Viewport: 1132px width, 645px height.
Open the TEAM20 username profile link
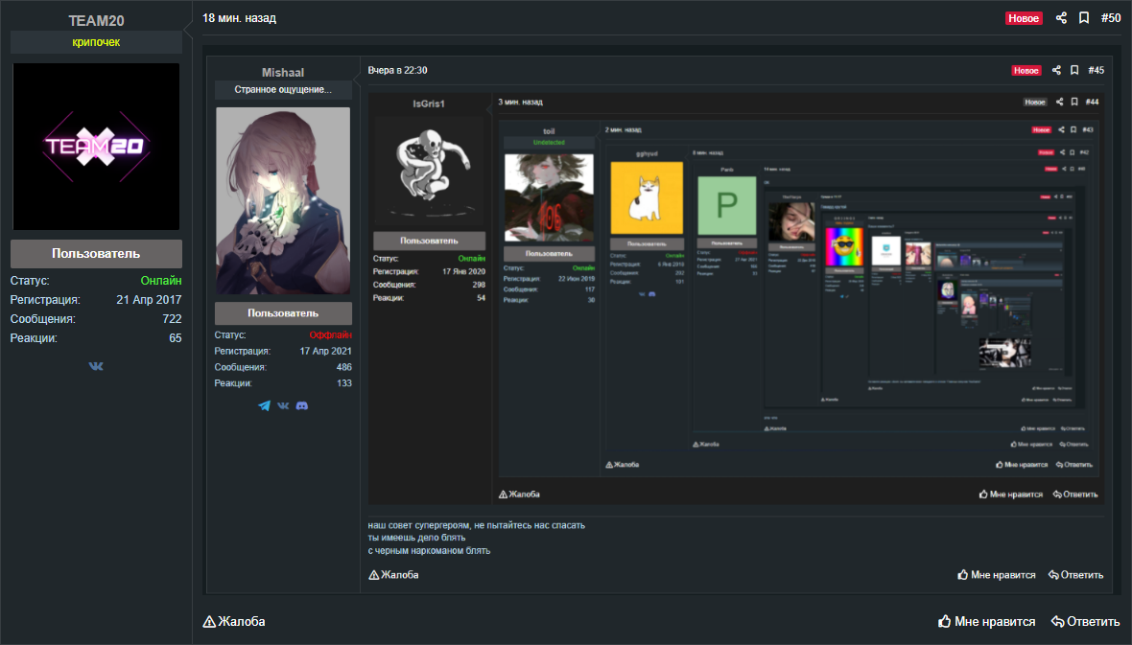coord(96,21)
